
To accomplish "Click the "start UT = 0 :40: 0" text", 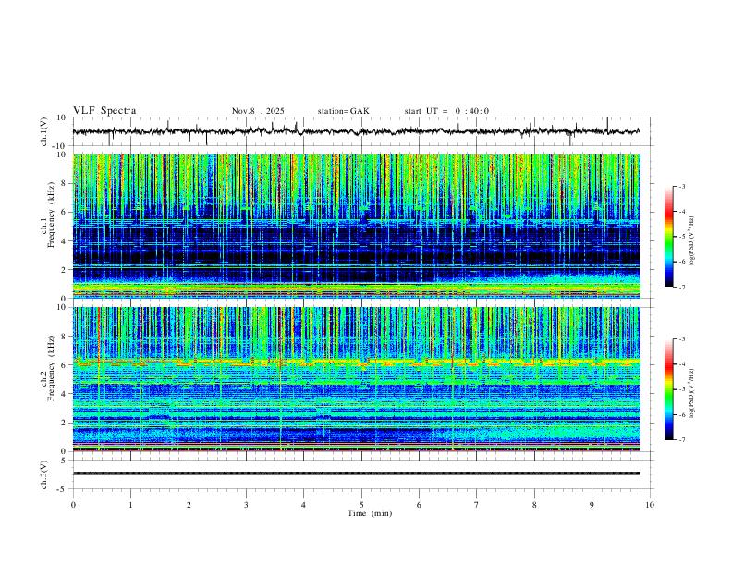I will (446, 111).
